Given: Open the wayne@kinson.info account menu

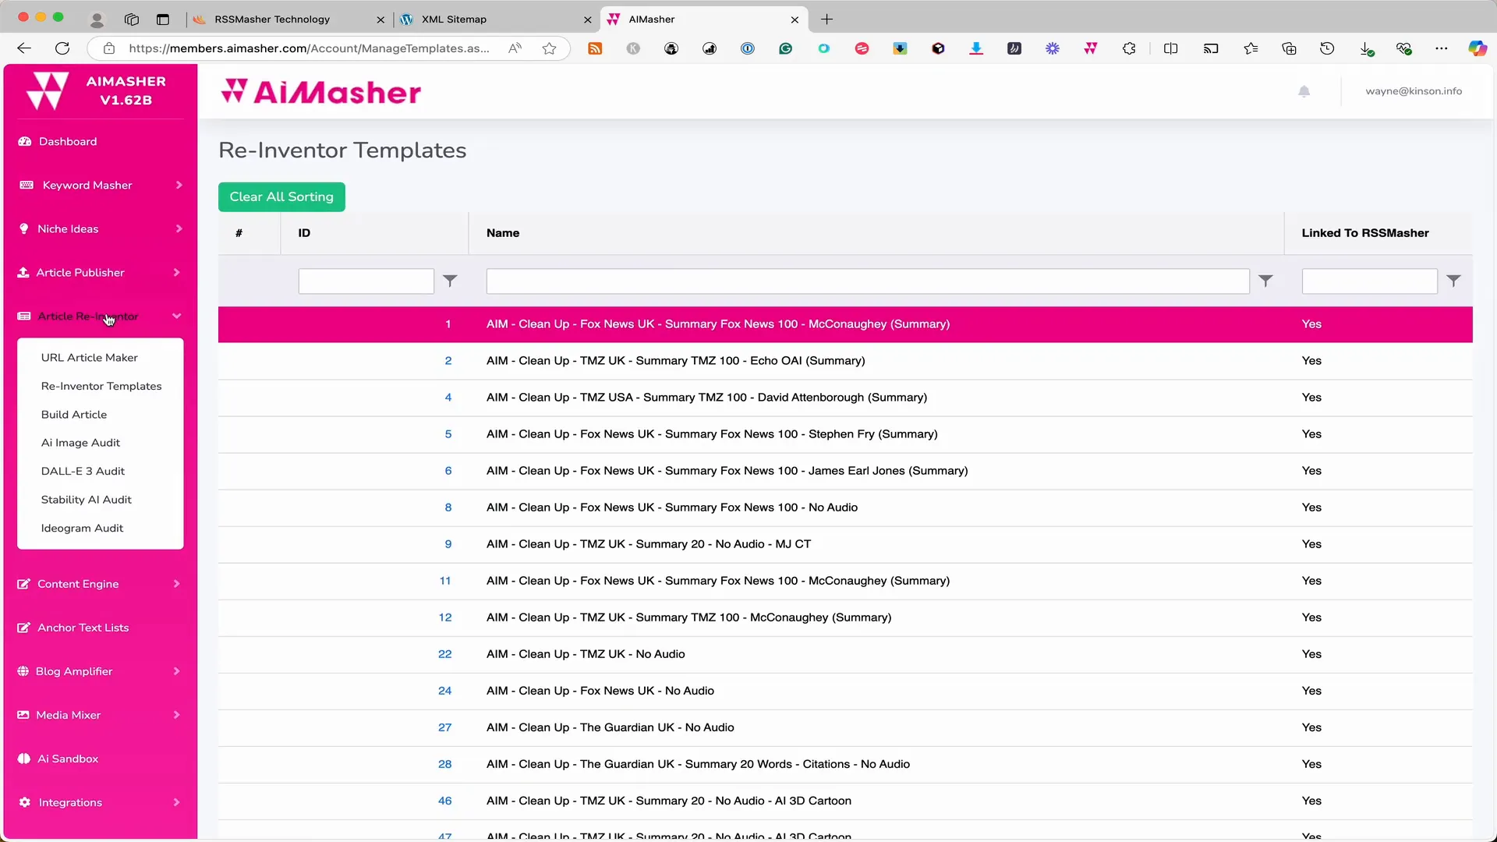Looking at the screenshot, I should pos(1413,91).
